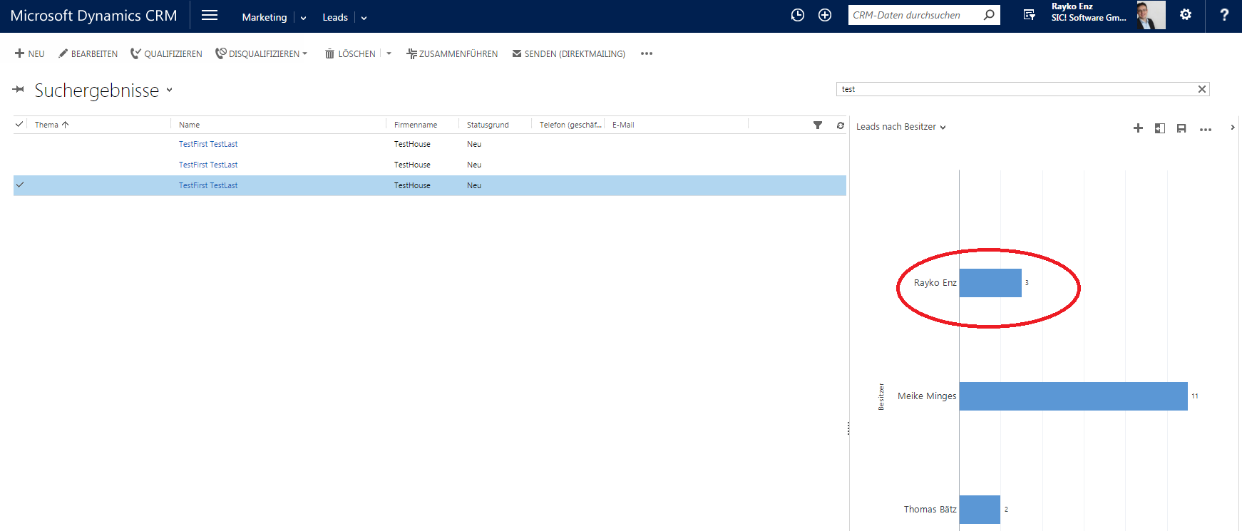The width and height of the screenshot is (1242, 531).
Task: Sort by the Thema column header
Action: [51, 125]
